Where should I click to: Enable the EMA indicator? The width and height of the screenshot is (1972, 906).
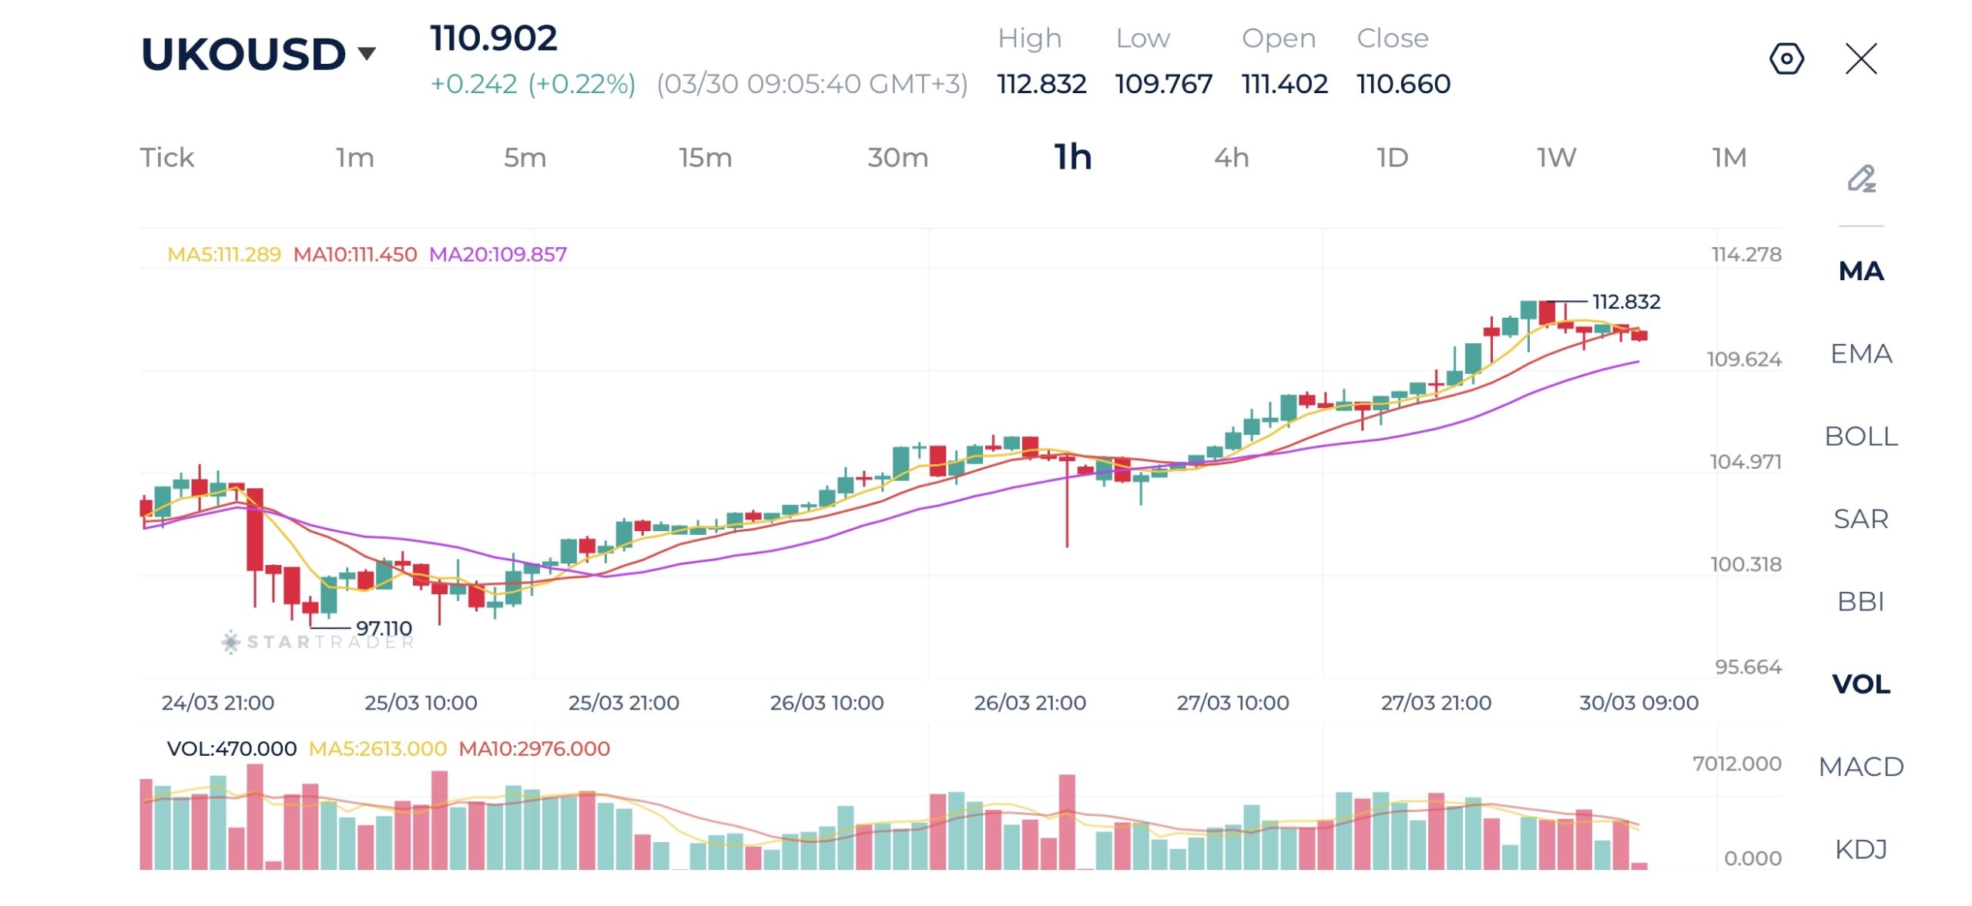(1860, 353)
